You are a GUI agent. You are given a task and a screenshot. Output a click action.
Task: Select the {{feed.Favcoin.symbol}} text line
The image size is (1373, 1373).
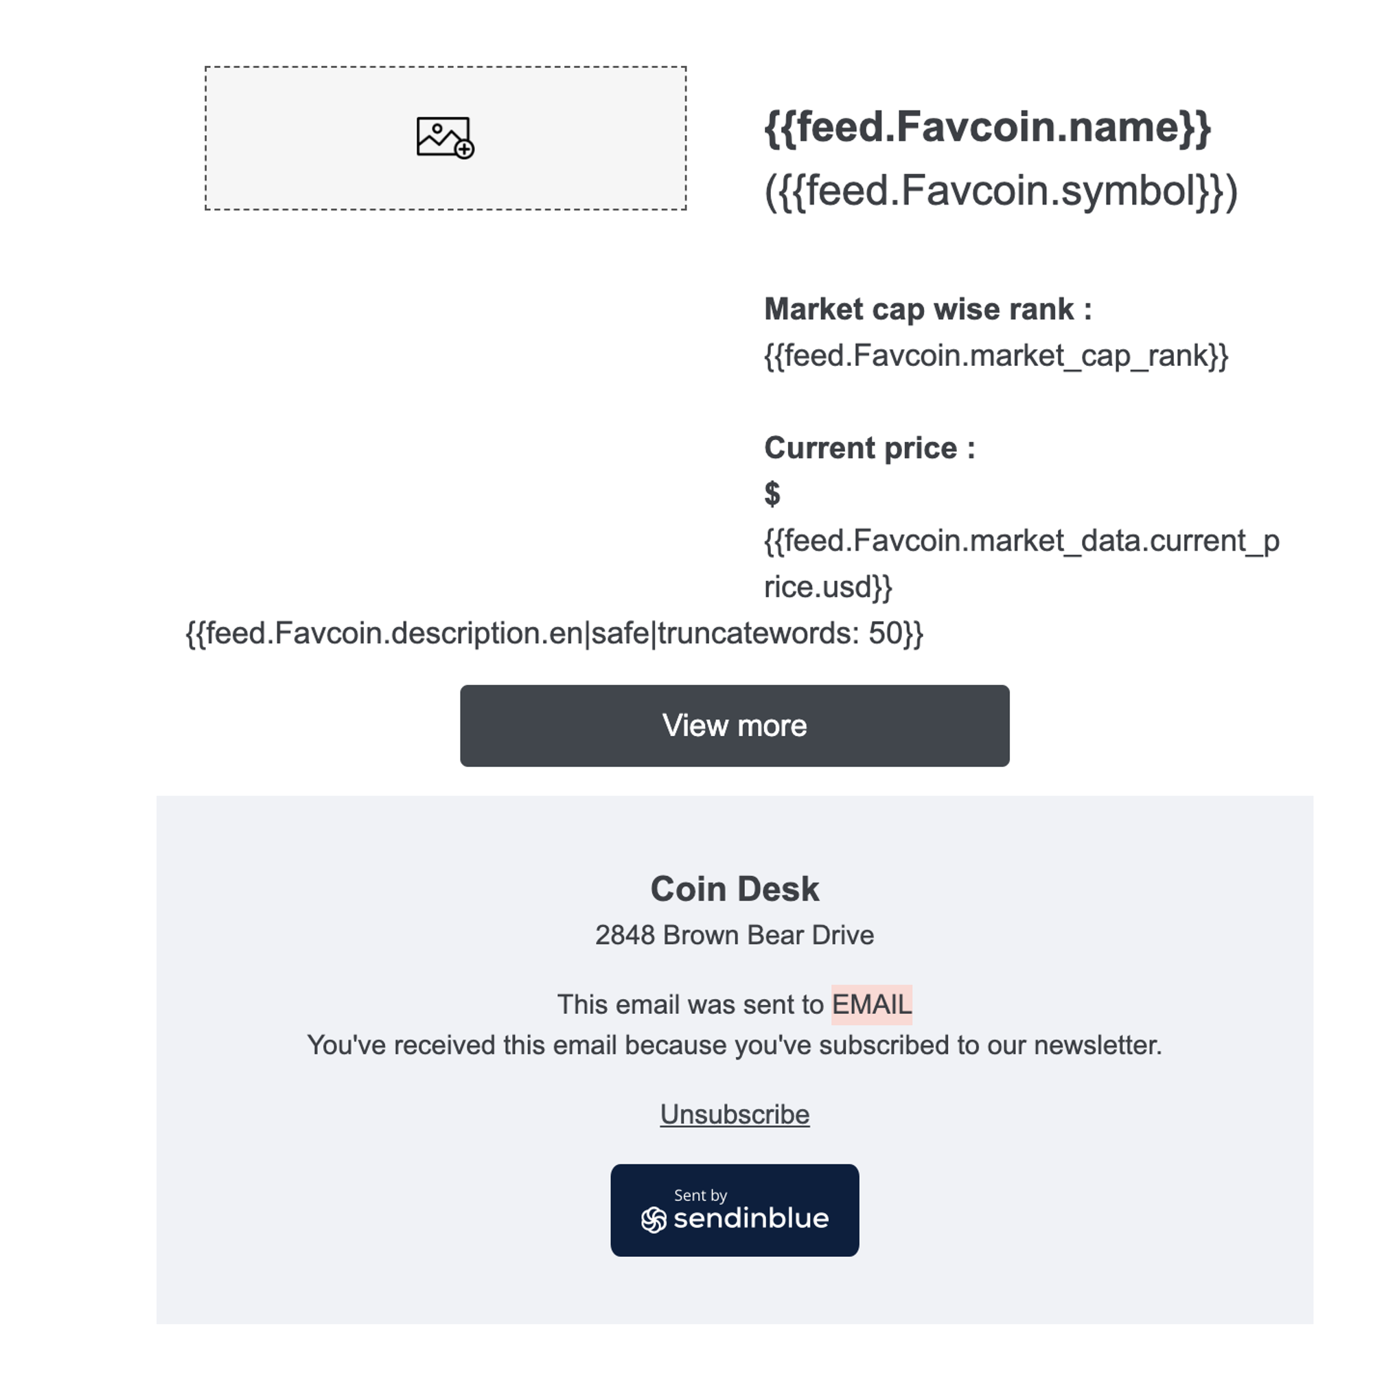coord(1001,191)
